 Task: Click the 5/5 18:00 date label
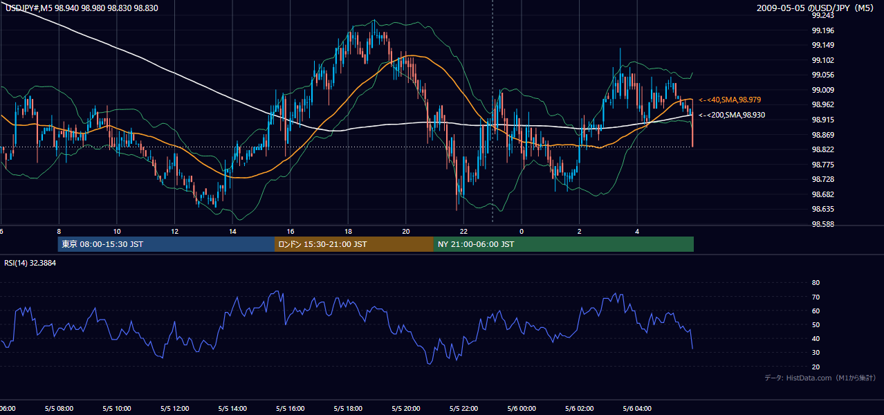tap(348, 409)
